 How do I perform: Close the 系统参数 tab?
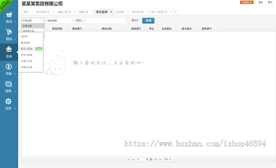click(128, 12)
